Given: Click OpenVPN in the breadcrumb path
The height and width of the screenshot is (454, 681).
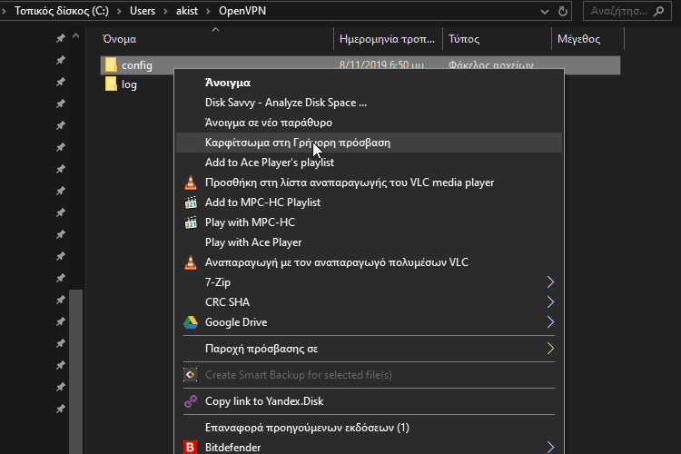Looking at the screenshot, I should [x=242, y=11].
